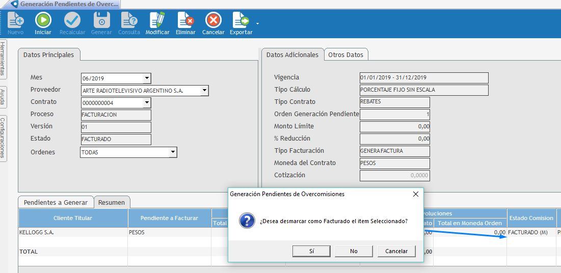The height and width of the screenshot is (273, 561).
Task: Open the Exportar dropdown arrow
Action: coord(257,23)
